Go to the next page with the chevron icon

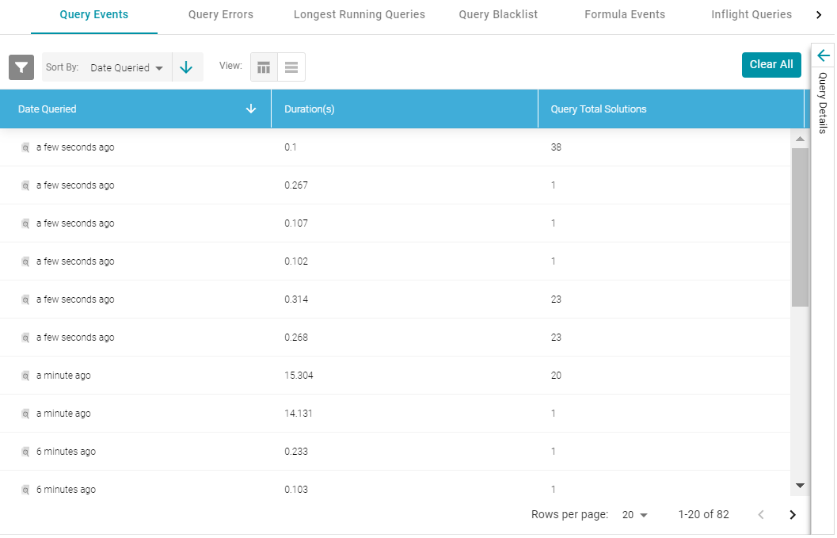pos(792,514)
